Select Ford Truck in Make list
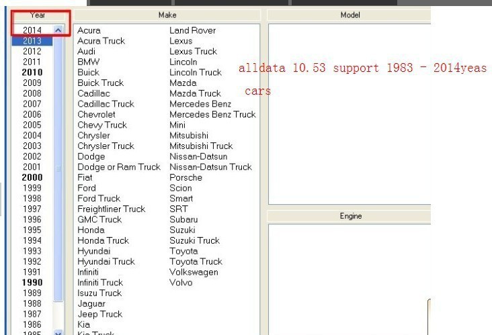492x335 pixels. [x=99, y=199]
